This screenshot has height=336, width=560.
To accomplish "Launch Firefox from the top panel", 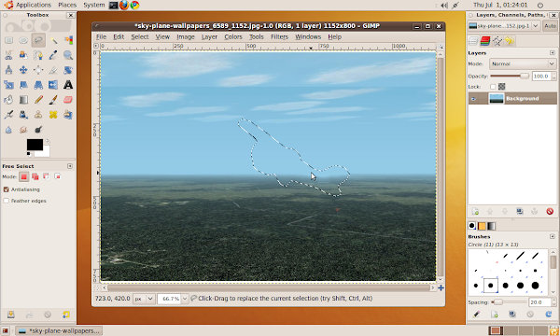I will tap(124, 5).
